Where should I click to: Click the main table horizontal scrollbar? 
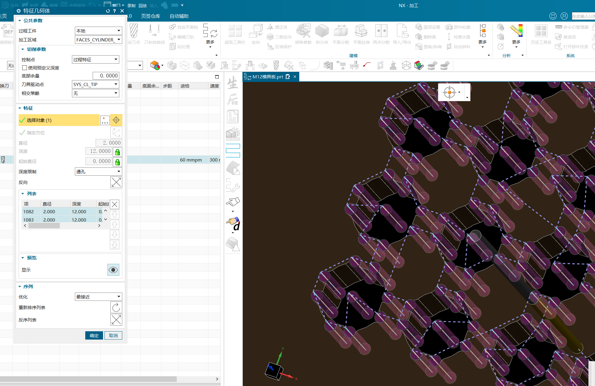(88, 379)
